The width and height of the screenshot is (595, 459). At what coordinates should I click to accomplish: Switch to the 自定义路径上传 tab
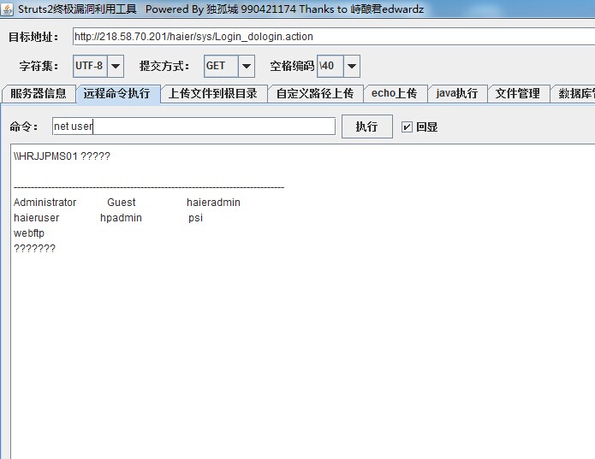pos(315,93)
